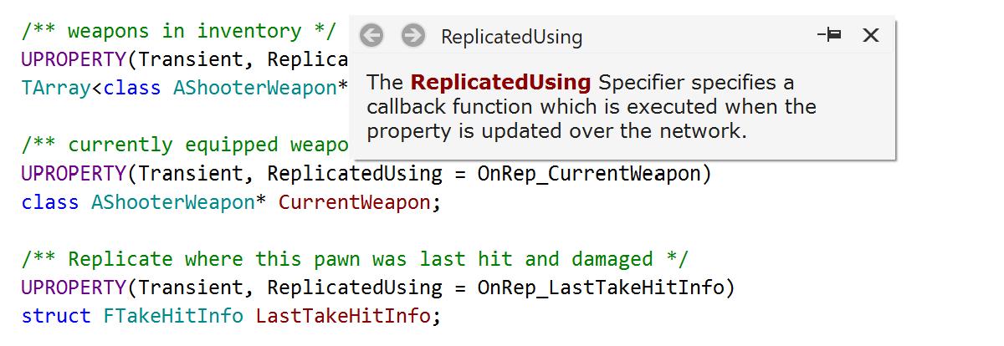Click the tooltip title ReplicatedUsing
The image size is (1004, 346).
pyautogui.click(x=511, y=37)
